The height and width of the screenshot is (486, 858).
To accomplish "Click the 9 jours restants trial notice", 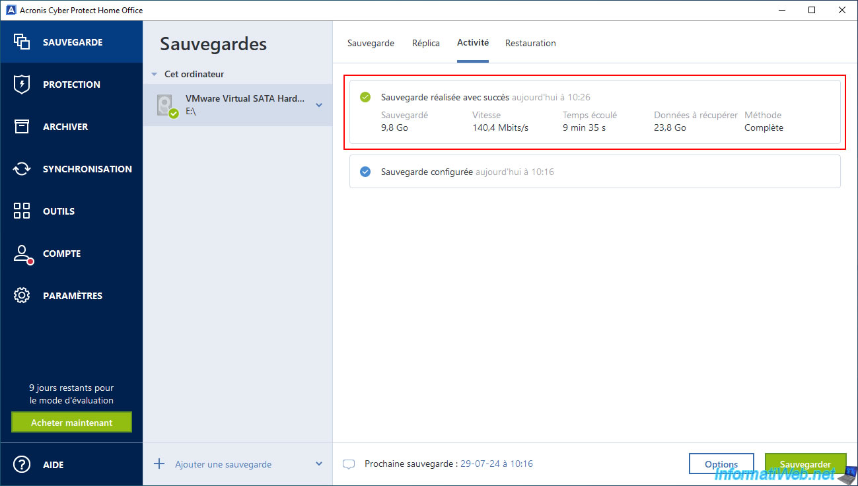I will coord(71,394).
